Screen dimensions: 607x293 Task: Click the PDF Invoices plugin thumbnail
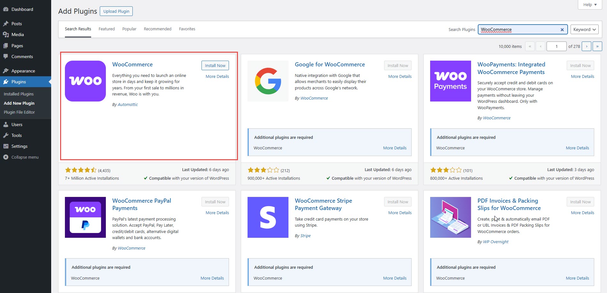(450, 217)
